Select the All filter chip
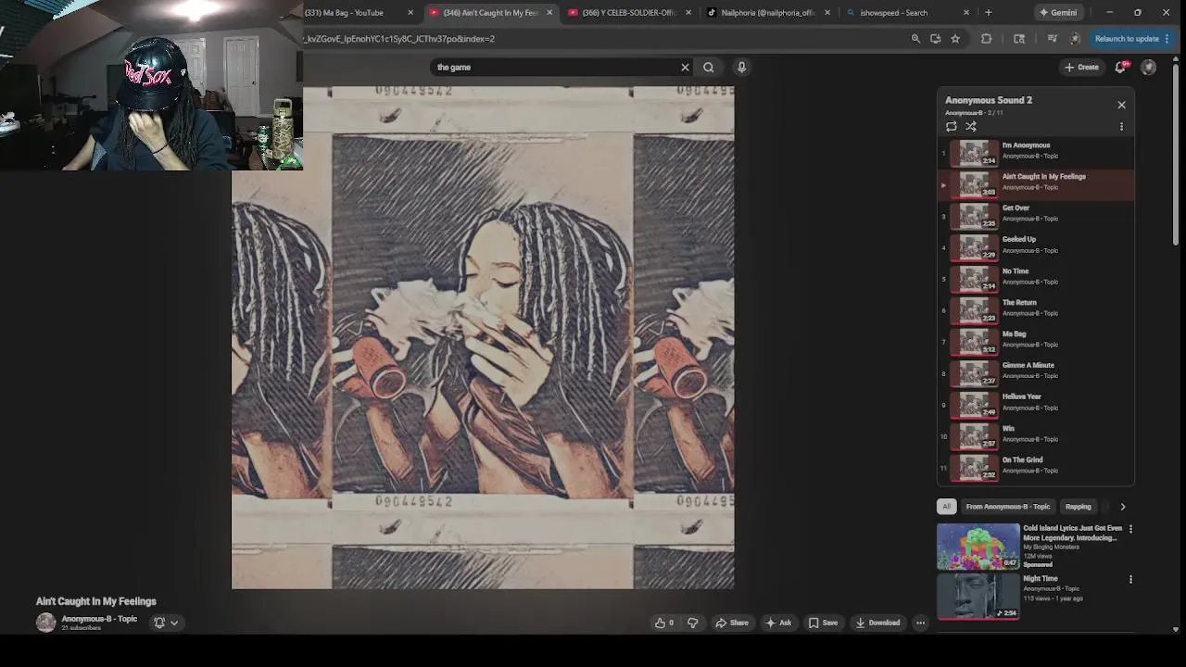Viewport: 1186px width, 667px height. [946, 507]
